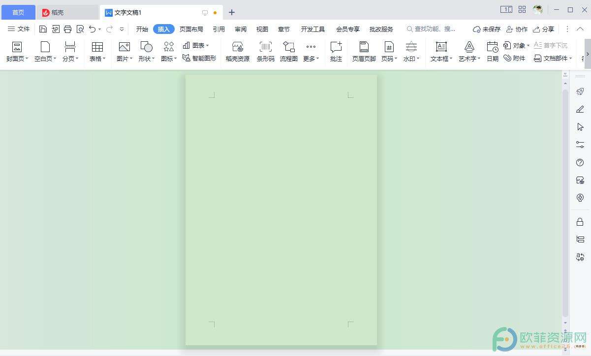Viewport: 591px width, 356px height.
Task: Click the lock icon in right sidebar
Action: [580, 222]
